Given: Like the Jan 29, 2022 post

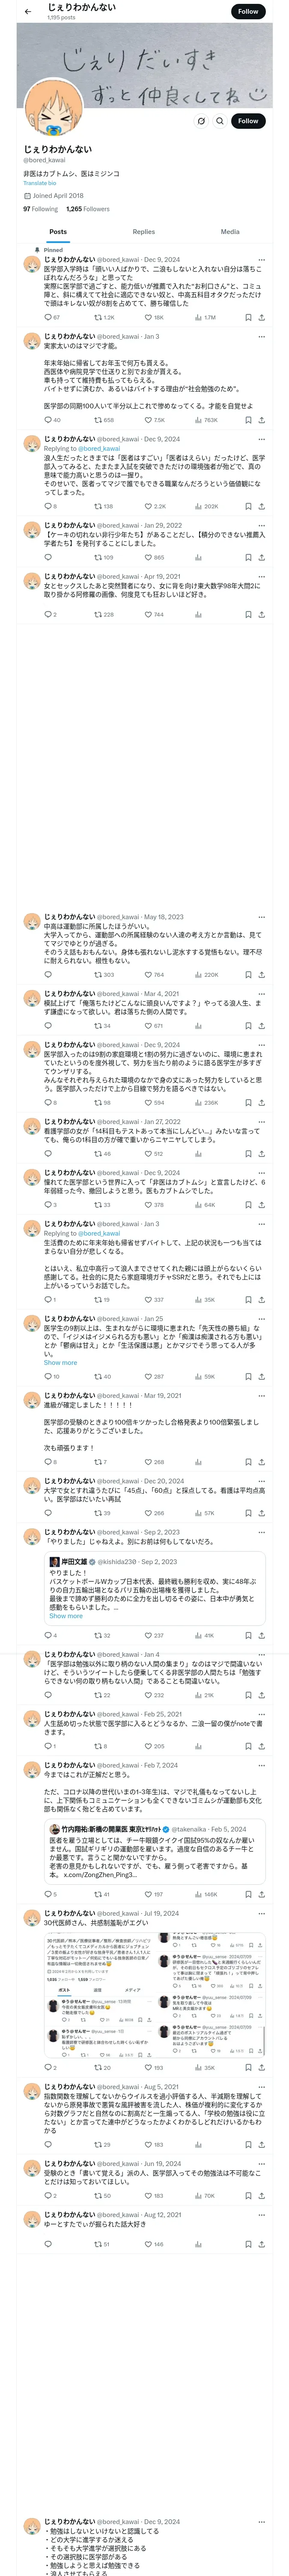Looking at the screenshot, I should coord(149,557).
